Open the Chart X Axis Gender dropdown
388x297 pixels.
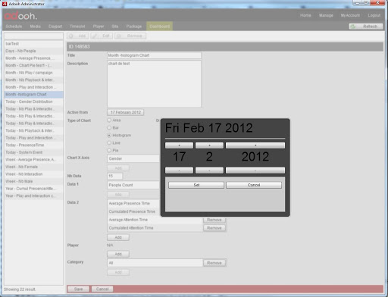click(133, 158)
